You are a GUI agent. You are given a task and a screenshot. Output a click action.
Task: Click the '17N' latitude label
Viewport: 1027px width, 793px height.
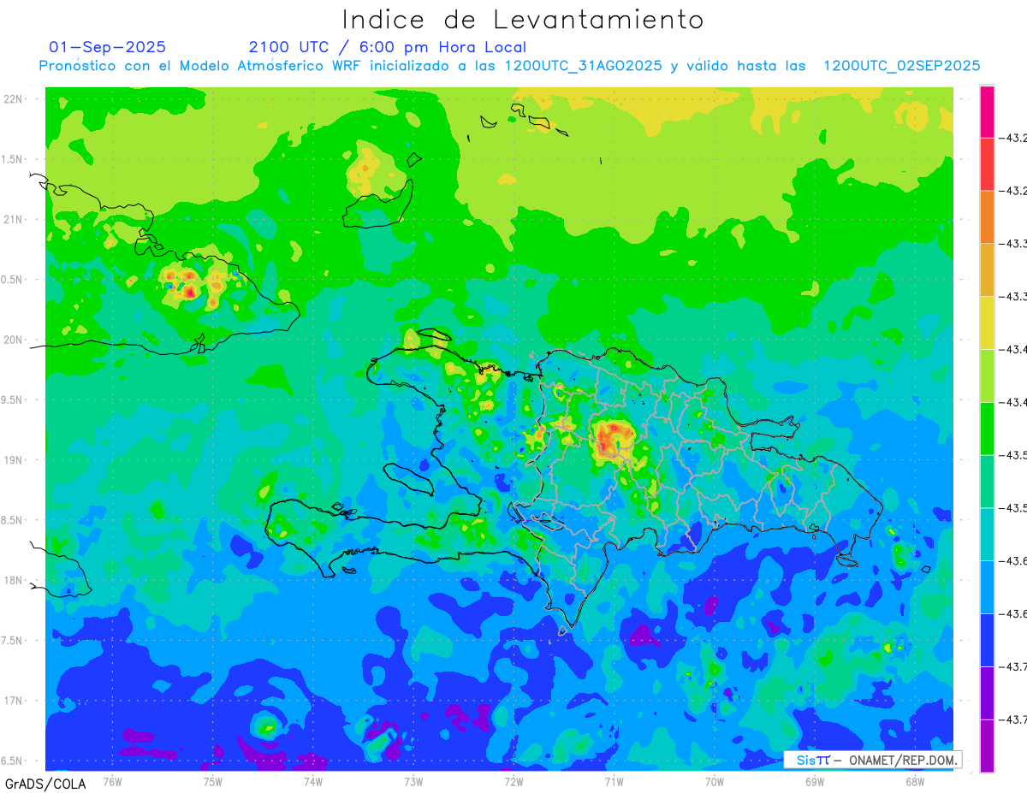(x=13, y=701)
